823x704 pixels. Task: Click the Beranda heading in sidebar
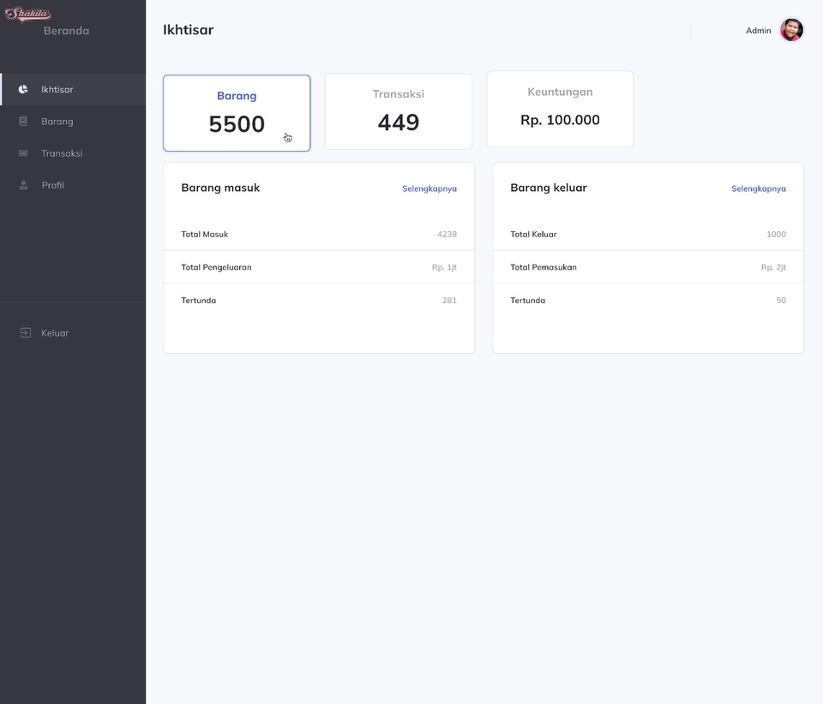point(65,30)
